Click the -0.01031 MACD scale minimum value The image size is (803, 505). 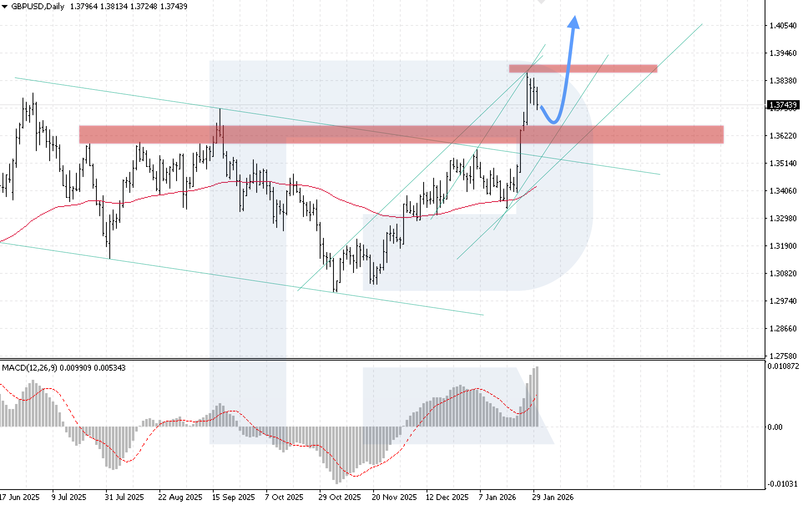[x=782, y=484]
